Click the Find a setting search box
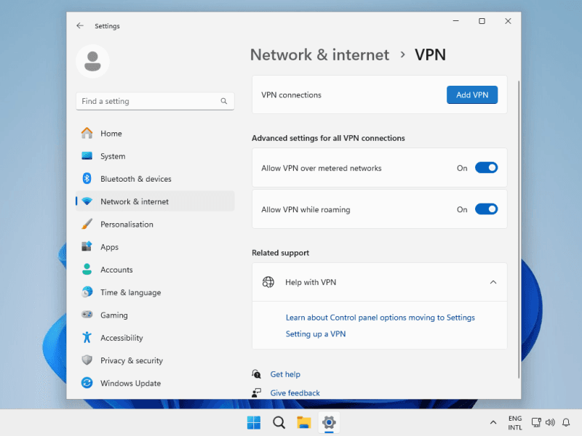Image resolution: width=582 pixels, height=436 pixels. click(x=149, y=102)
